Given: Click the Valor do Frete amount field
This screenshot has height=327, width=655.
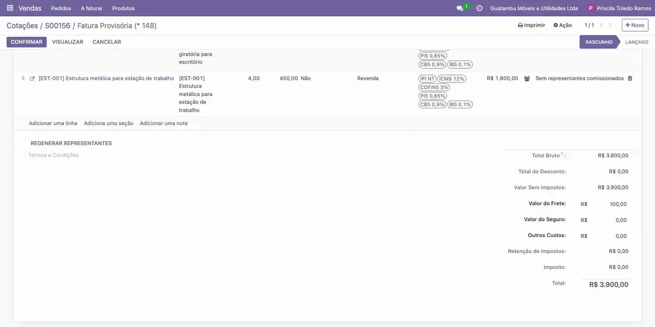Looking at the screenshot, I should (x=609, y=204).
